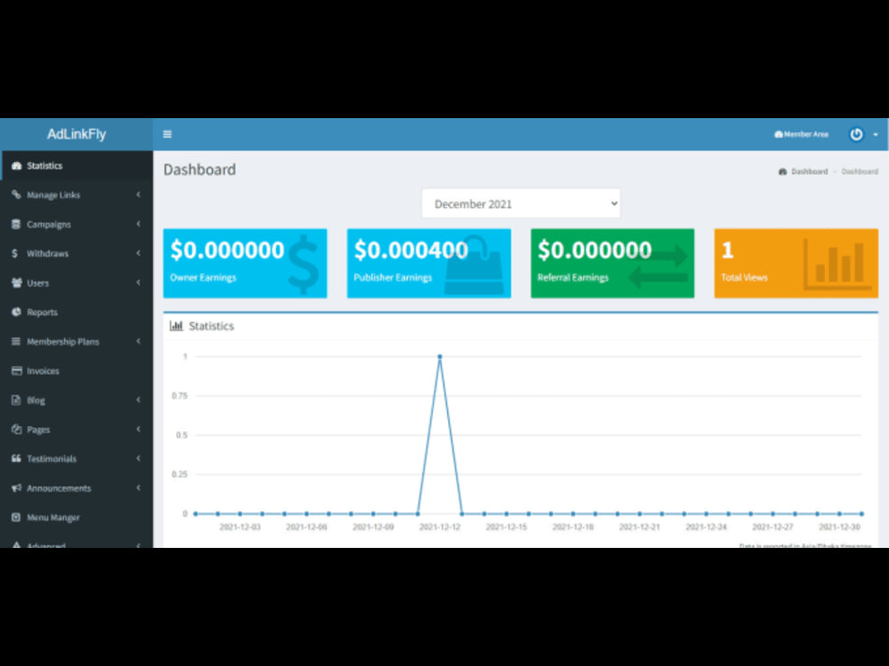Click the Testimonials quote icon

click(x=16, y=459)
